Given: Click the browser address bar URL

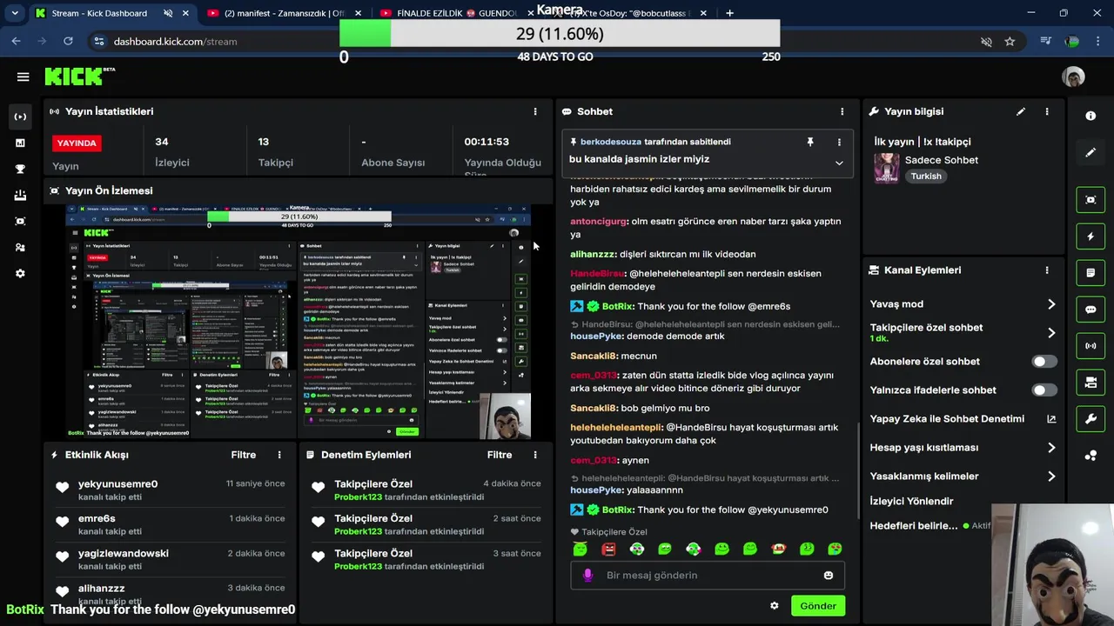Looking at the screenshot, I should [175, 41].
